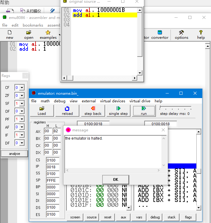Open the virtual devices menu
Screen dimensions: 211x223
point(112,101)
